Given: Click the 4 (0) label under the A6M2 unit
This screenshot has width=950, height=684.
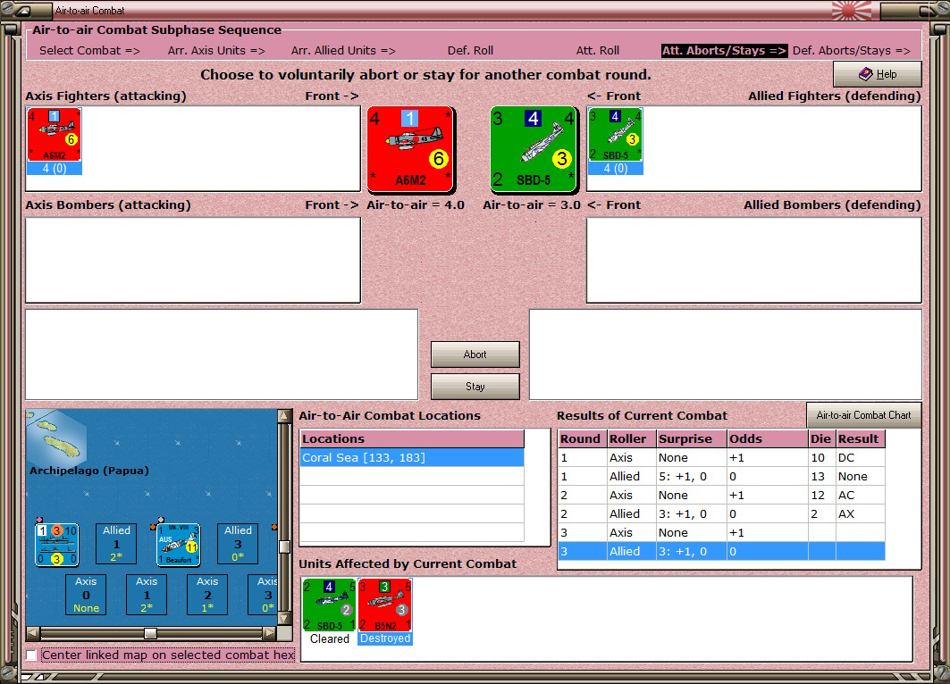Looking at the screenshot, I should click(55, 168).
